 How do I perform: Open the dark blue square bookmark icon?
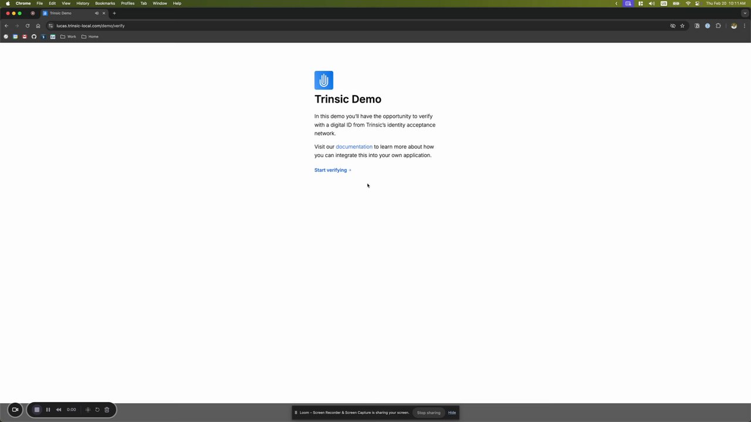click(x=43, y=36)
